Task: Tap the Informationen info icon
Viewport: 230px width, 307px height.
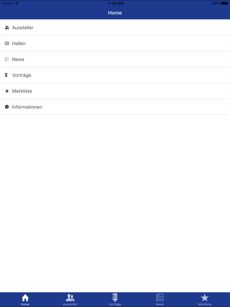Action: [7, 107]
